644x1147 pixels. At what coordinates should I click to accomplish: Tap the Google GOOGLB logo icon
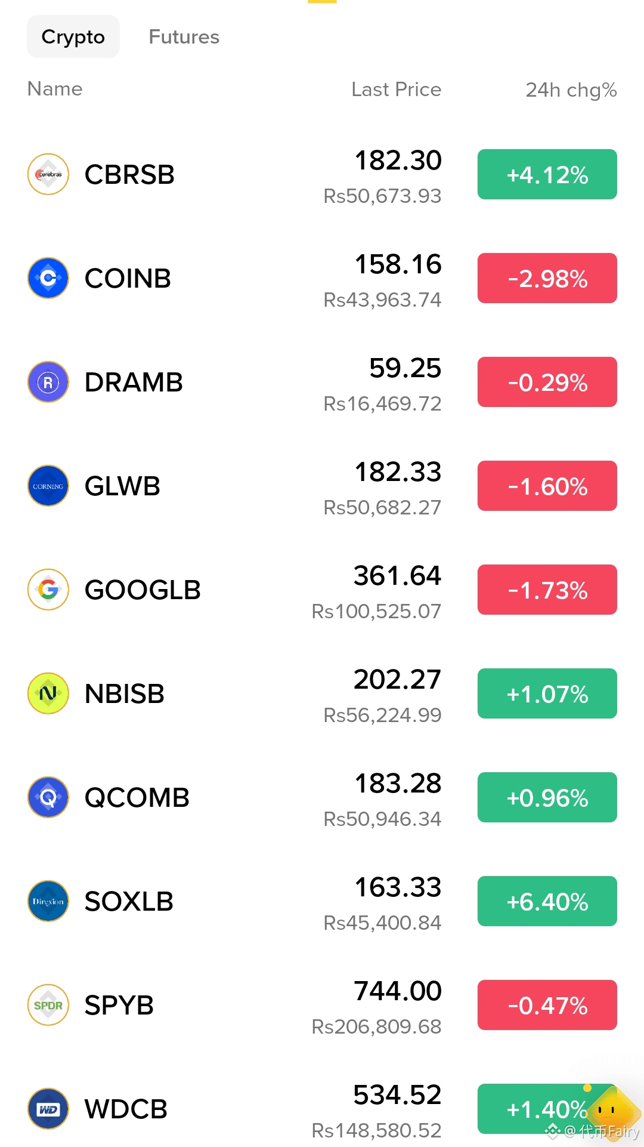[x=48, y=590]
